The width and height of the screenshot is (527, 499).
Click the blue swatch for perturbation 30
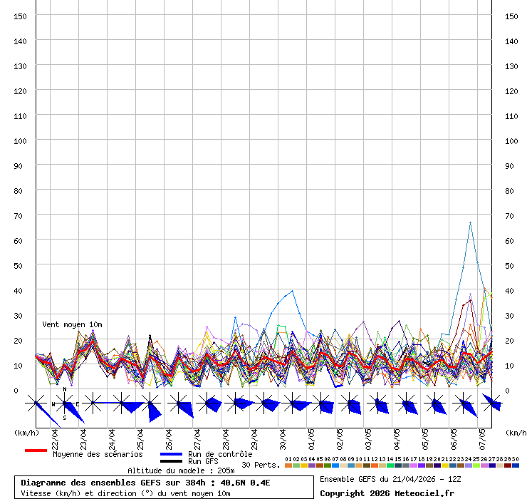[x=515, y=465]
